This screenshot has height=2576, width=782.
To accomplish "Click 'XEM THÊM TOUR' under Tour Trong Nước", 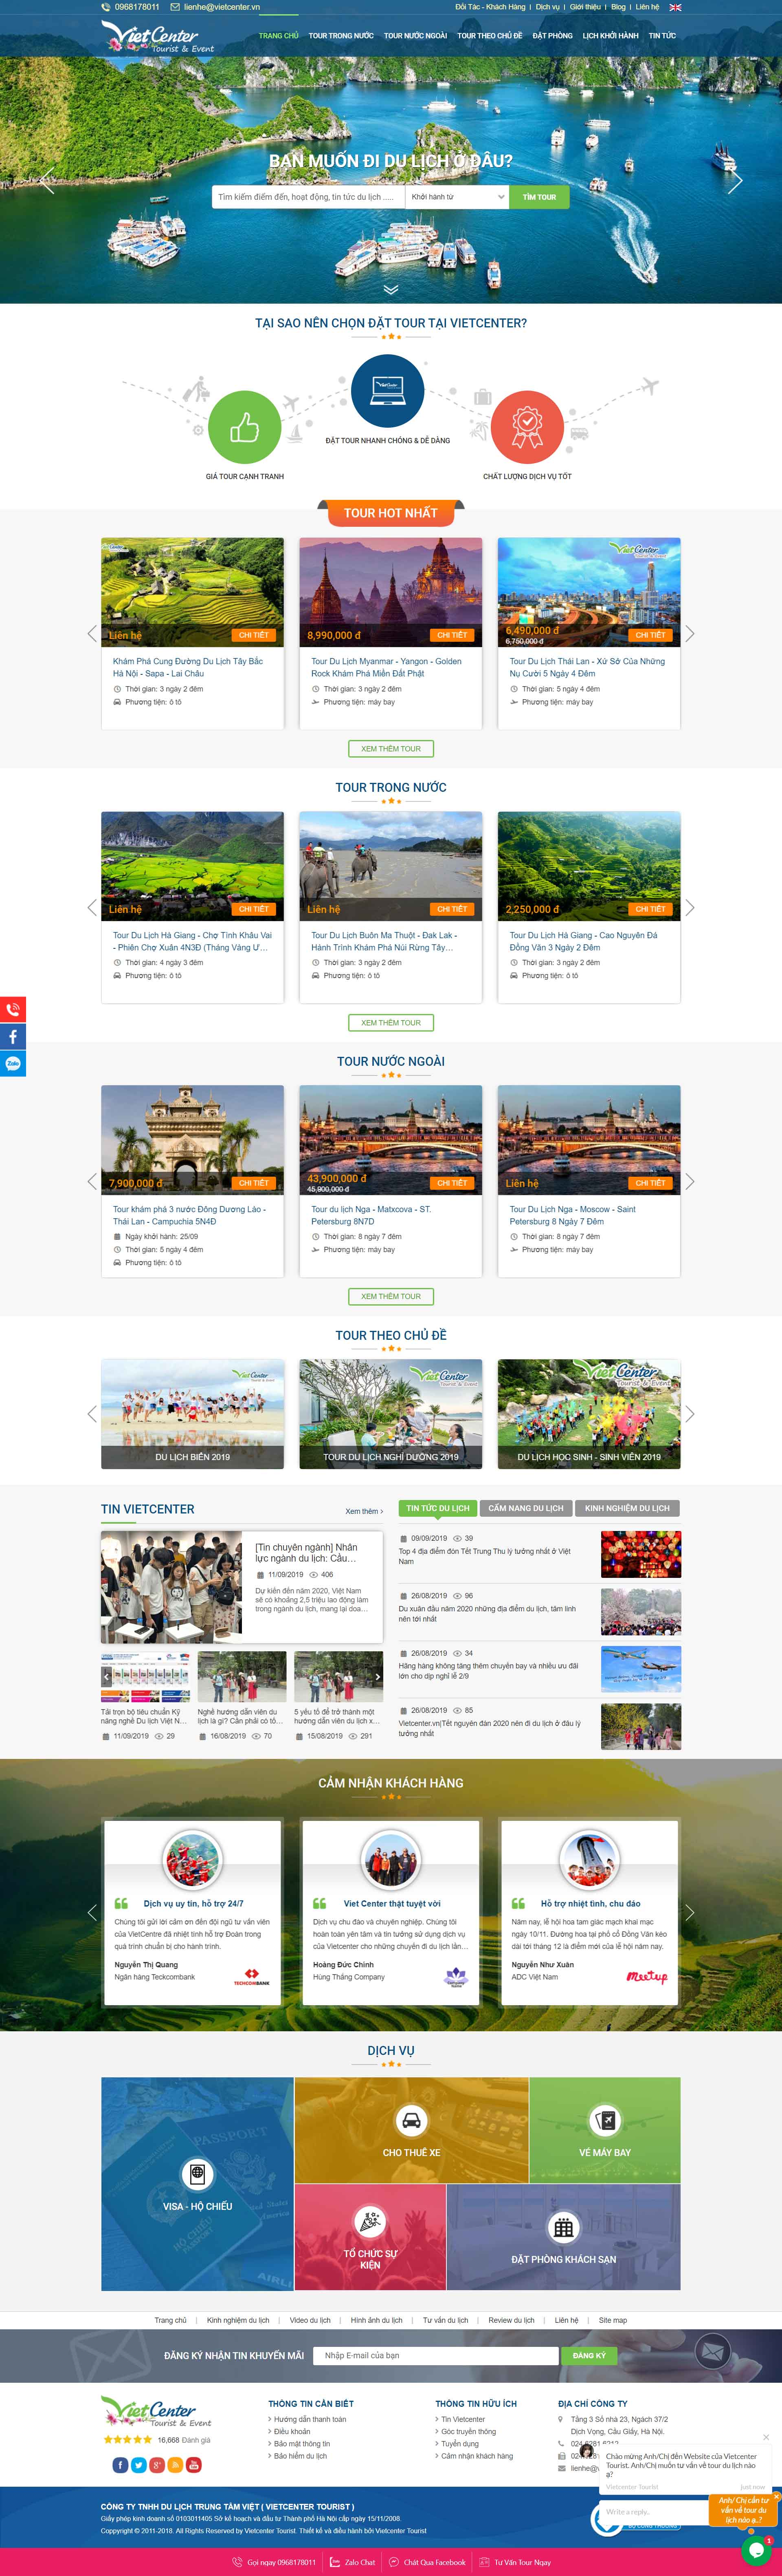I will coord(391,1022).
